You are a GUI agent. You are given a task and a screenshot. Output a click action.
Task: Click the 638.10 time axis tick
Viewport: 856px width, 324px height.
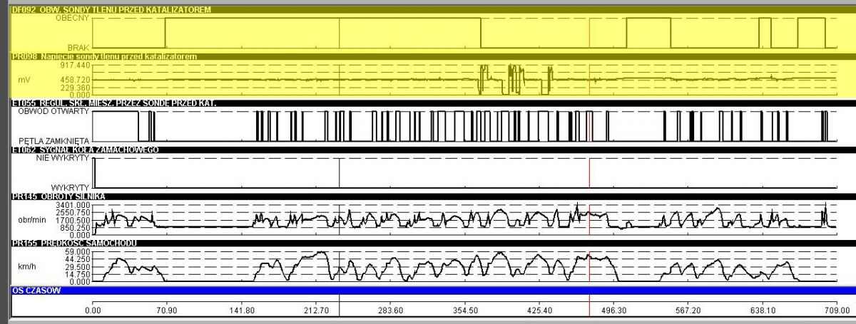(x=763, y=310)
